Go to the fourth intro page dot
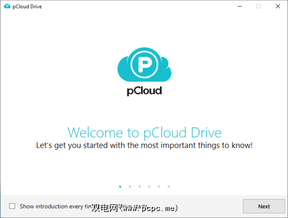288x218 pixels. (149, 187)
